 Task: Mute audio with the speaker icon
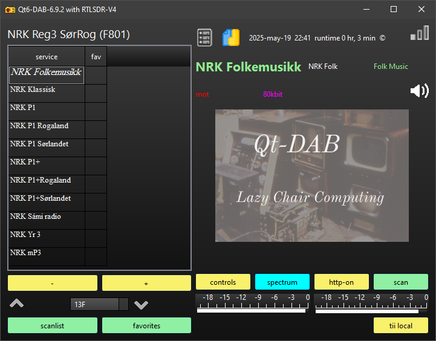[x=419, y=91]
